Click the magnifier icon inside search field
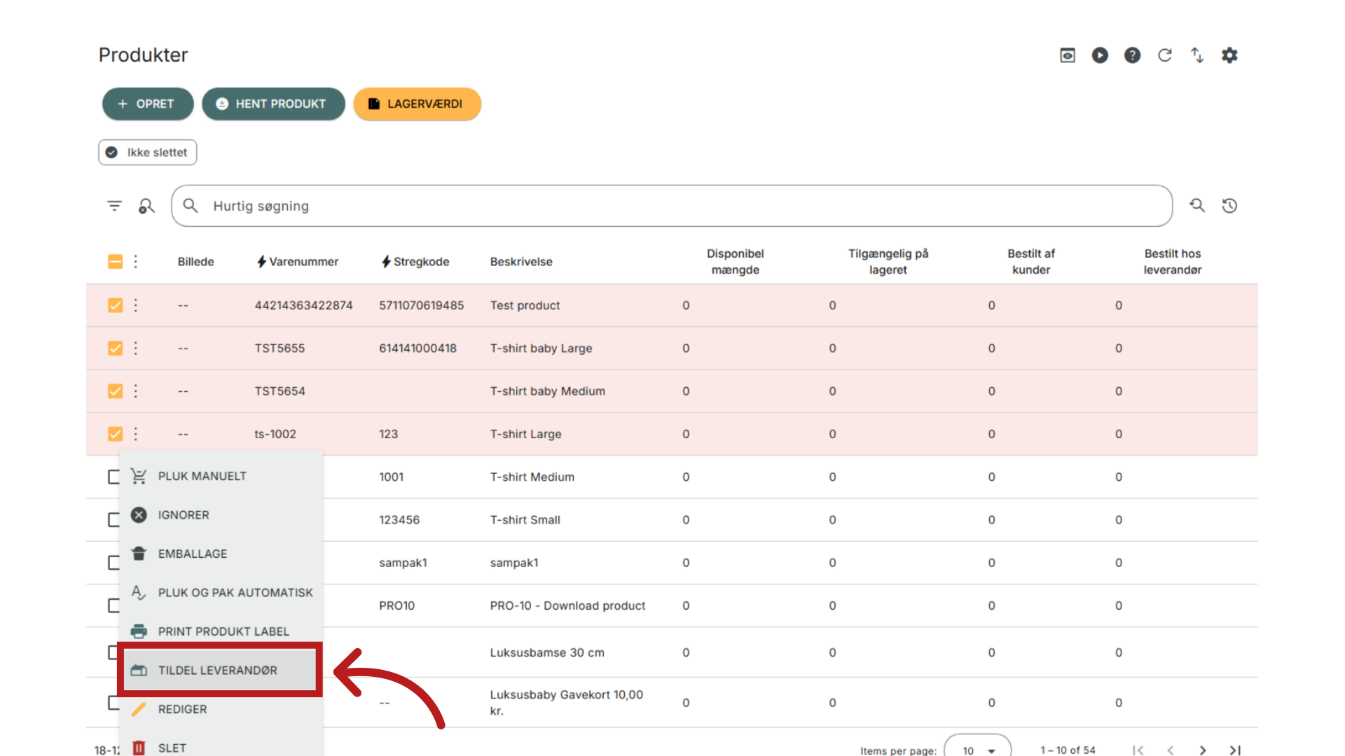This screenshot has width=1345, height=756. point(191,206)
